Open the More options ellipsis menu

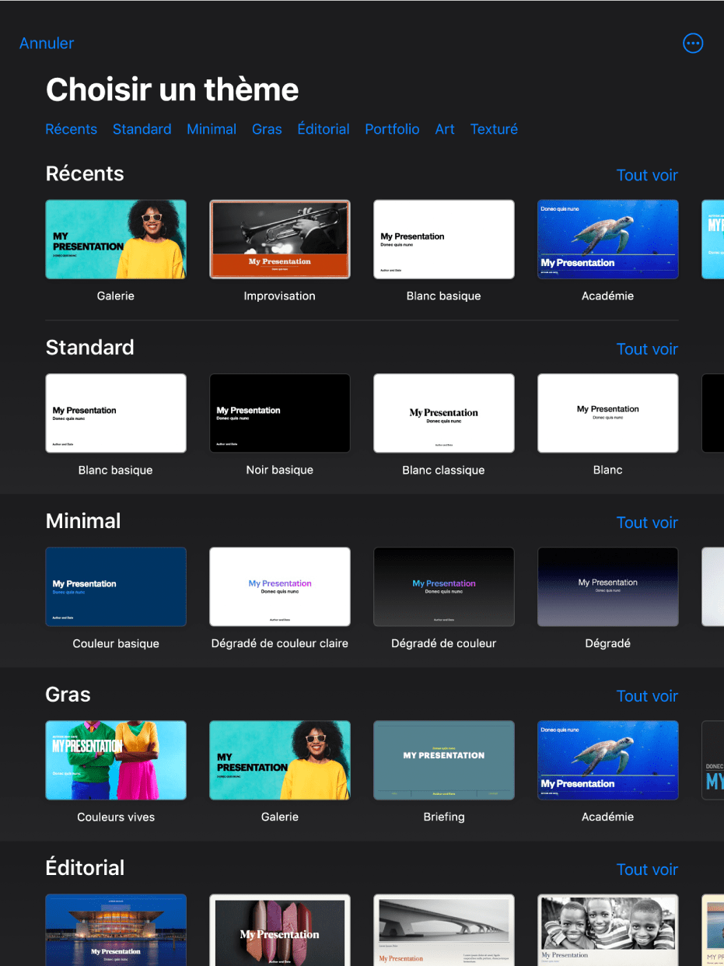tap(692, 44)
